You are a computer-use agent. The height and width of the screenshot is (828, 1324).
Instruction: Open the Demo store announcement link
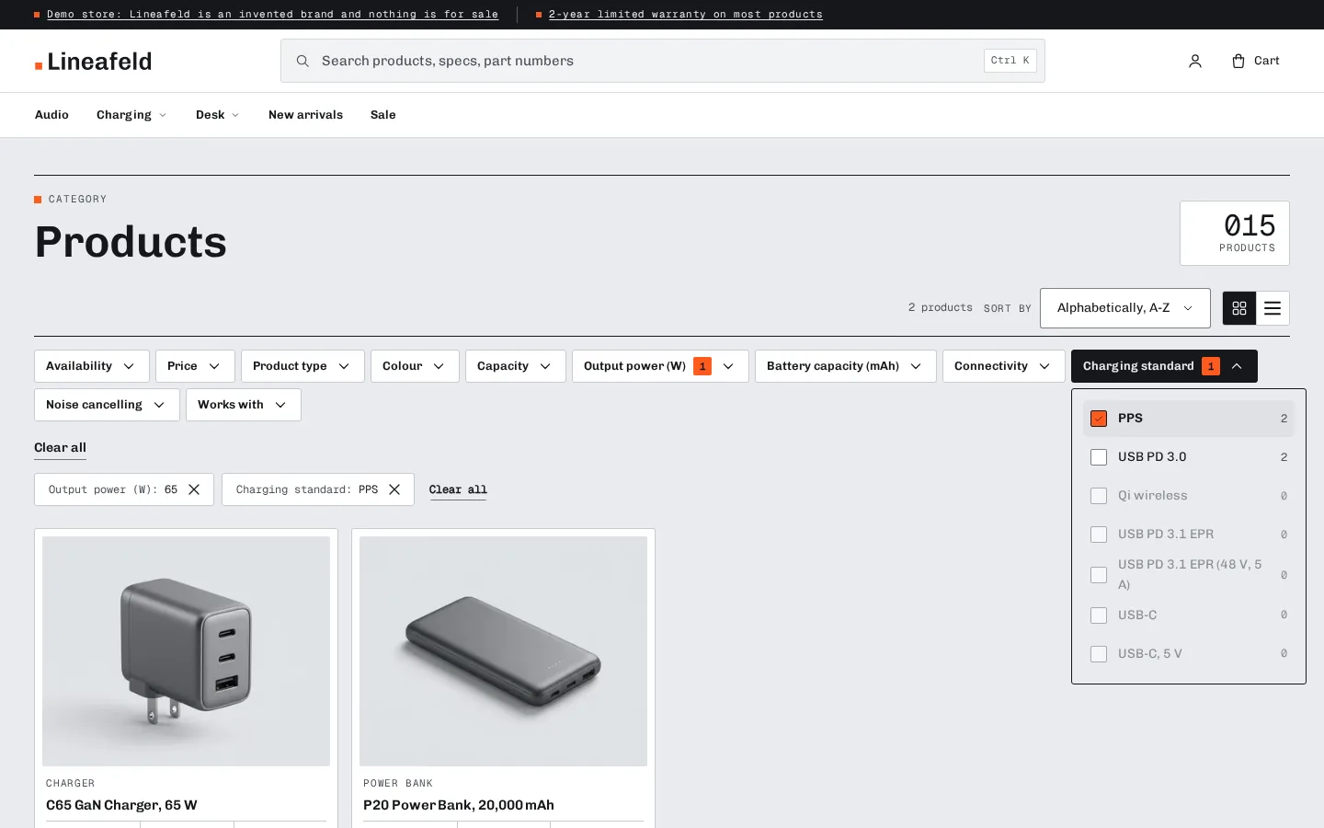click(272, 15)
